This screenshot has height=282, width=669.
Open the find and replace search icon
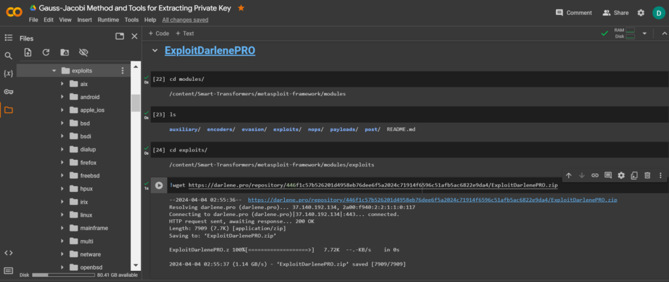click(x=8, y=55)
